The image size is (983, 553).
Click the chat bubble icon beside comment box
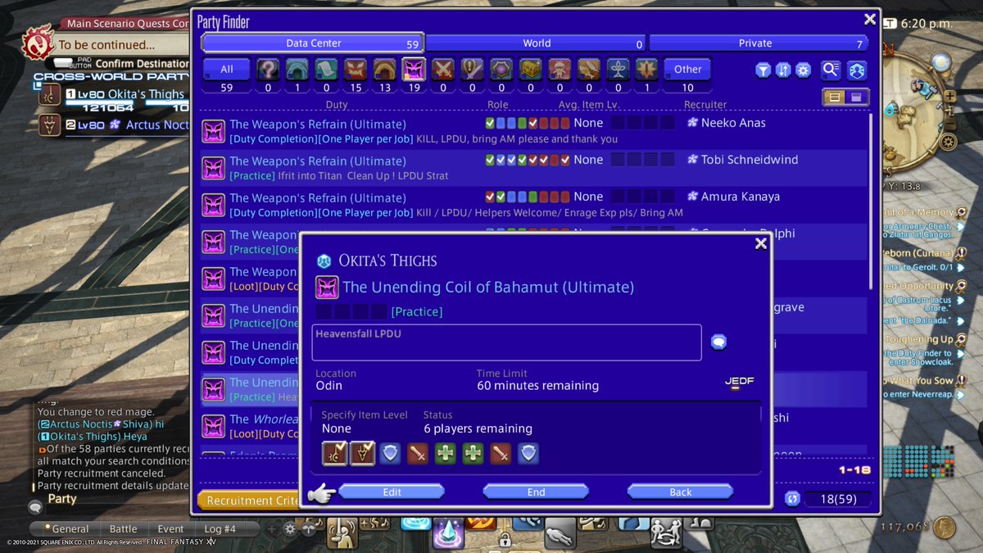[x=718, y=342]
